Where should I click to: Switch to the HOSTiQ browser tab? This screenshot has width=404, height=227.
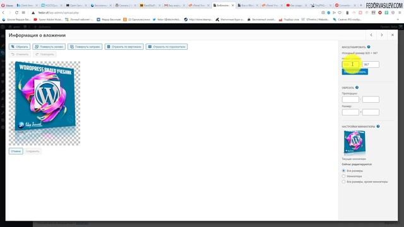(51, 5)
